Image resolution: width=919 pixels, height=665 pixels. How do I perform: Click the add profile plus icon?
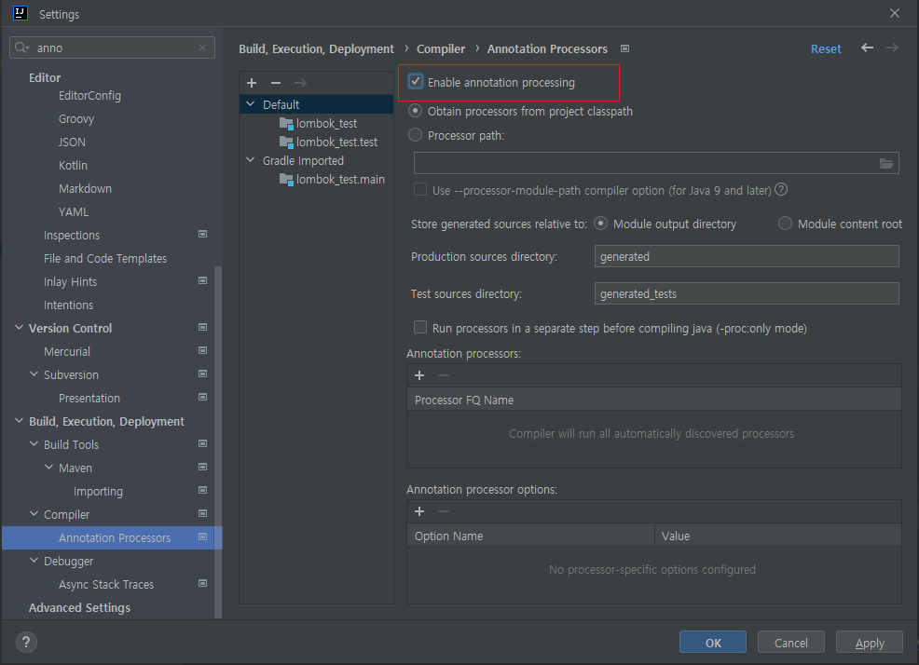click(x=251, y=83)
